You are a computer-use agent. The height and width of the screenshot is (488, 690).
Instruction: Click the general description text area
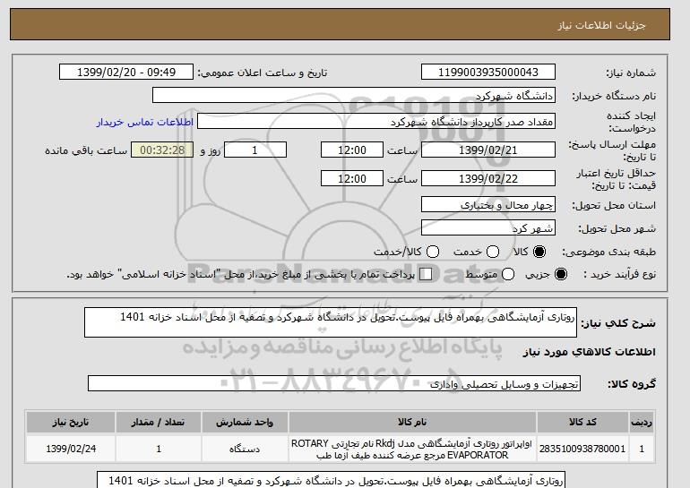(331, 322)
